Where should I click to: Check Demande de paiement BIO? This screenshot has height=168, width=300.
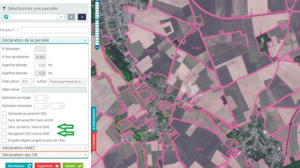(4, 113)
